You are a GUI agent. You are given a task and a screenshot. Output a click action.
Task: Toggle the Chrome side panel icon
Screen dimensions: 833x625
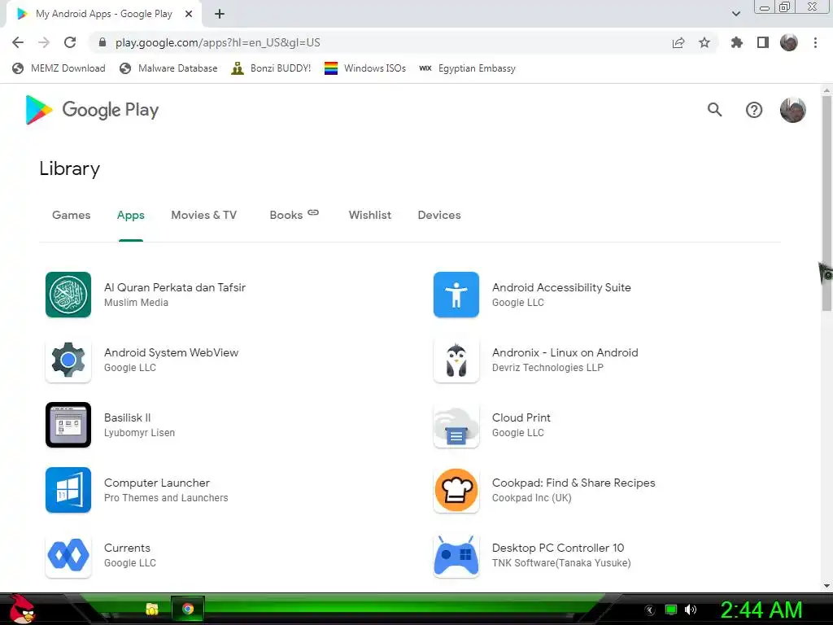click(x=763, y=42)
